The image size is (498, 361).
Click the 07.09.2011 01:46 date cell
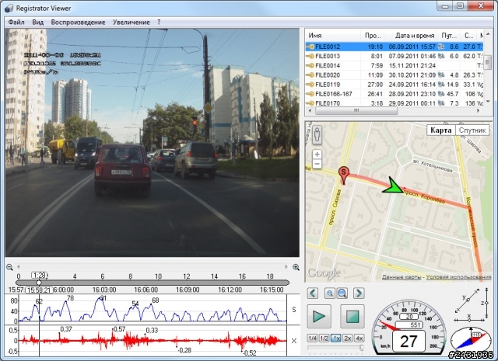pyautogui.click(x=412, y=56)
